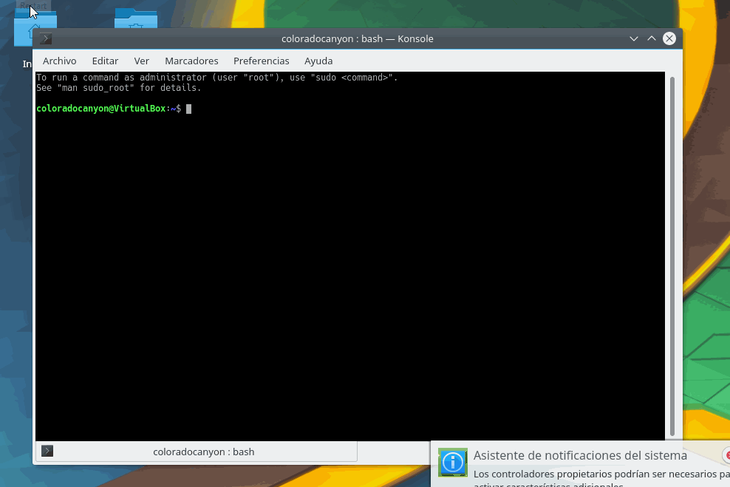
Task: Open the Archivo menu
Action: (x=59, y=61)
